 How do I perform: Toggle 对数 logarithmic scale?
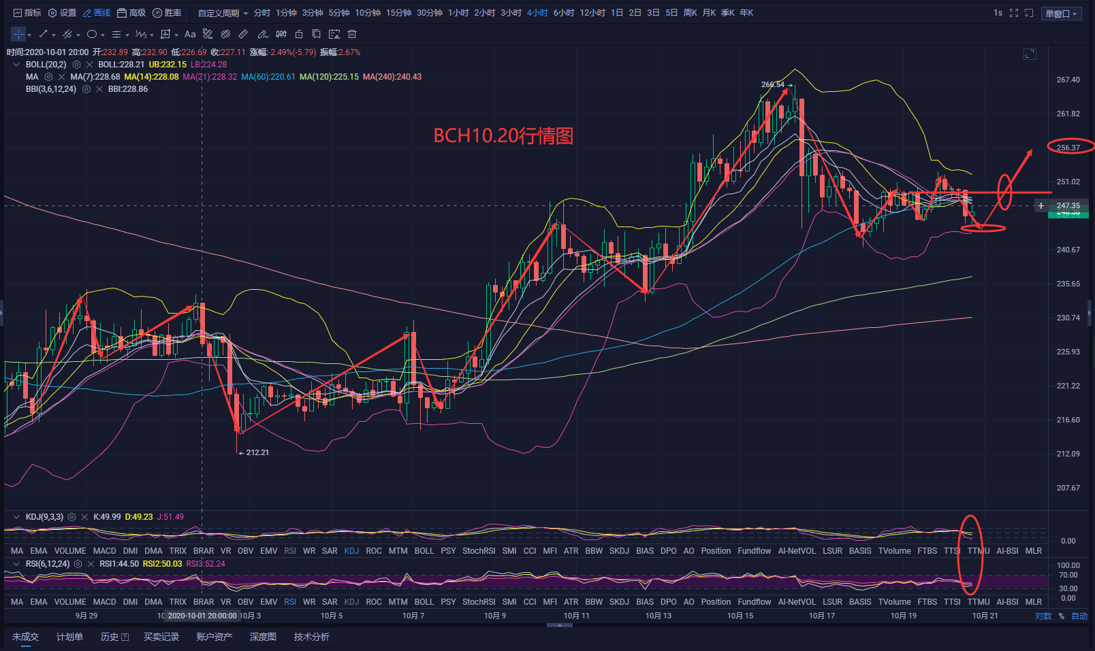click(1043, 616)
